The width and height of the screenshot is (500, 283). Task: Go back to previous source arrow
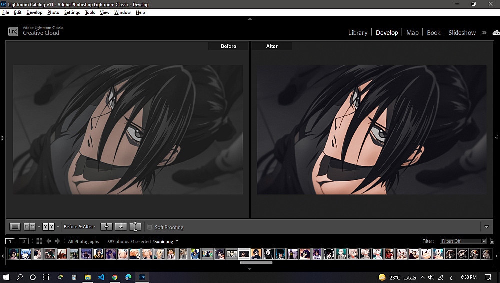[49, 241]
